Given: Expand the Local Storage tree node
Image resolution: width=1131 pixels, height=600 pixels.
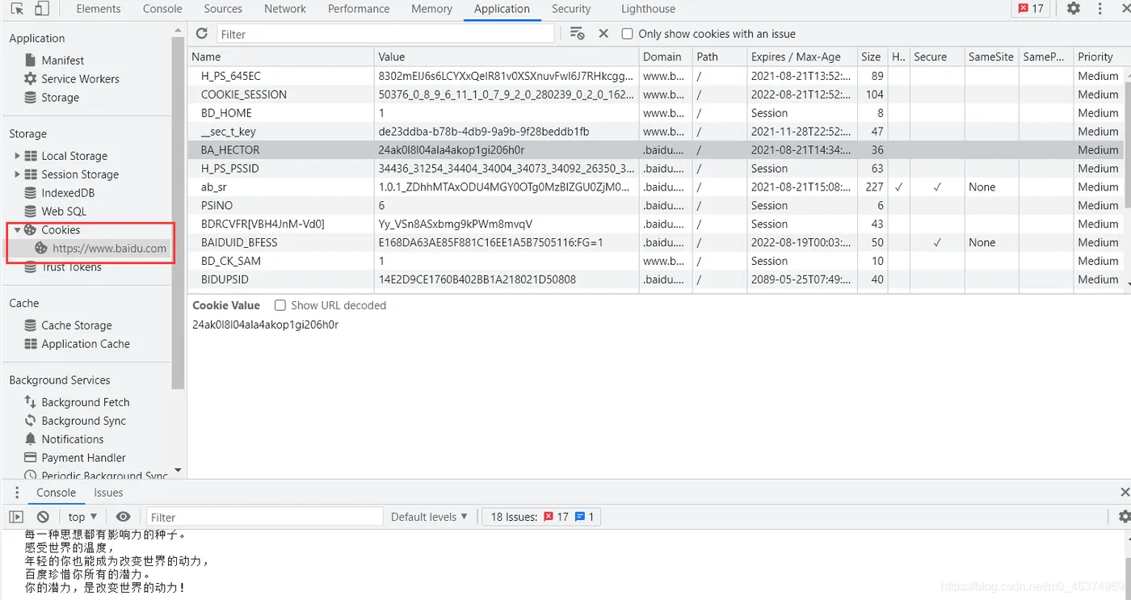Looking at the screenshot, I should (x=17, y=156).
